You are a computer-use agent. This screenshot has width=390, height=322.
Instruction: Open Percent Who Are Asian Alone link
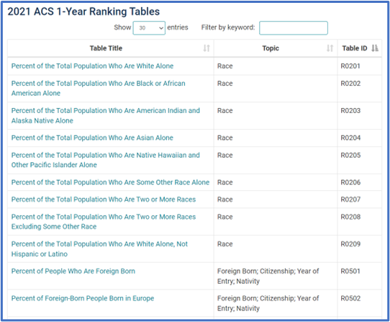coord(92,138)
